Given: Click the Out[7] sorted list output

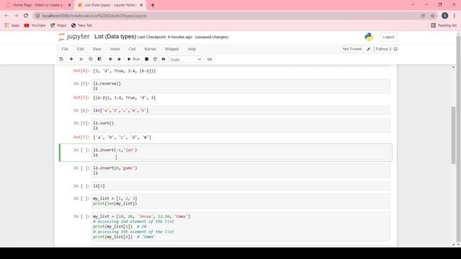Looking at the screenshot, I should coord(122,137).
